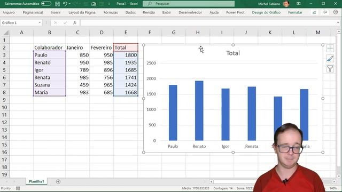
Task: Click the Colaborador header cell
Action: click(50, 47)
